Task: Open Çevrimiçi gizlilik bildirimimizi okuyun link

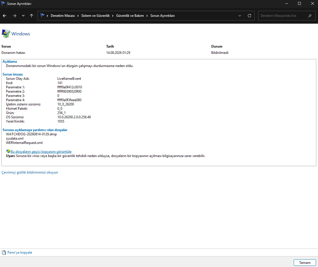Action: coord(30,172)
